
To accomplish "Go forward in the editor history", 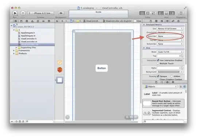I will pos(66,21).
